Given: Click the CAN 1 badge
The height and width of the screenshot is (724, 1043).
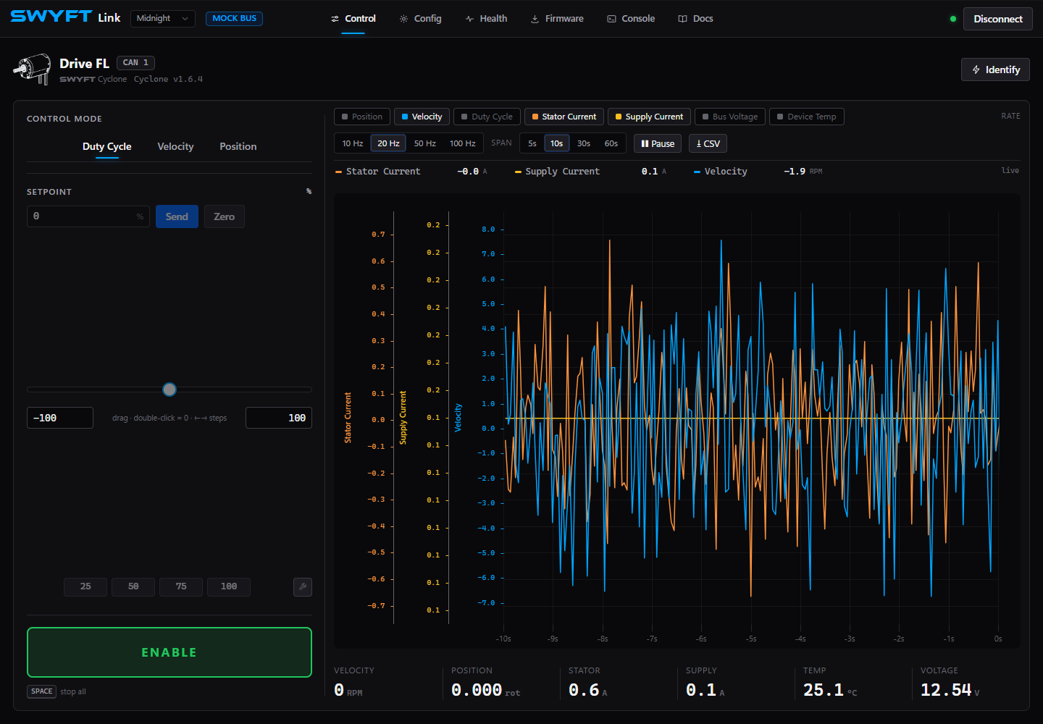Looking at the screenshot, I should (135, 63).
